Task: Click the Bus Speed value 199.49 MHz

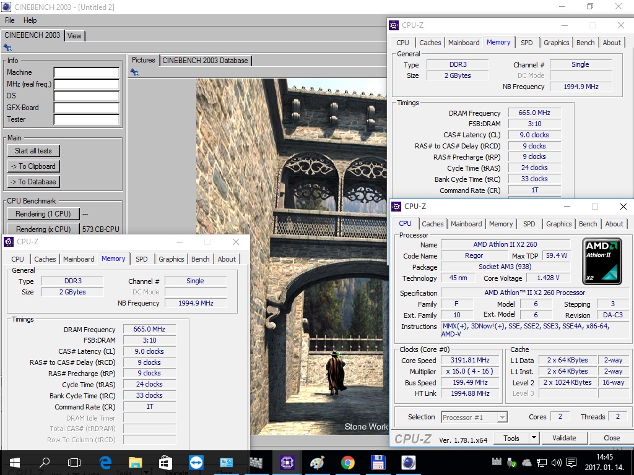Action: (471, 382)
